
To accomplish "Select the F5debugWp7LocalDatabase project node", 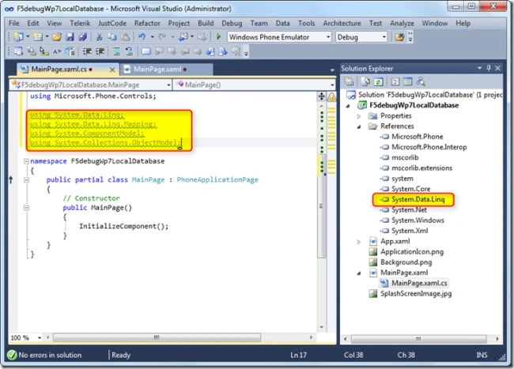I will pyautogui.click(x=409, y=105).
